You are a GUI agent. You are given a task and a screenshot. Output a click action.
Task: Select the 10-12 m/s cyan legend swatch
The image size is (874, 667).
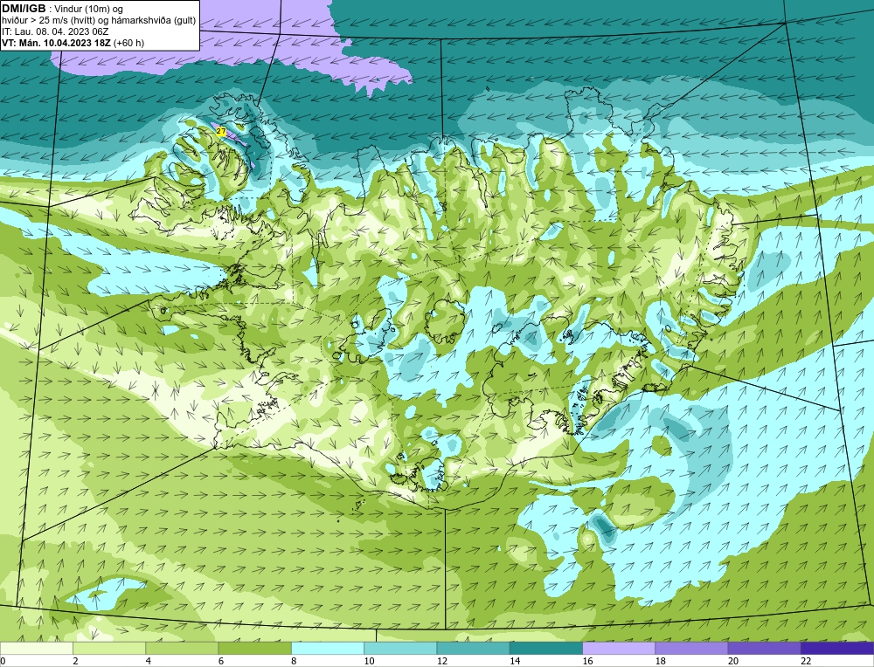400,649
